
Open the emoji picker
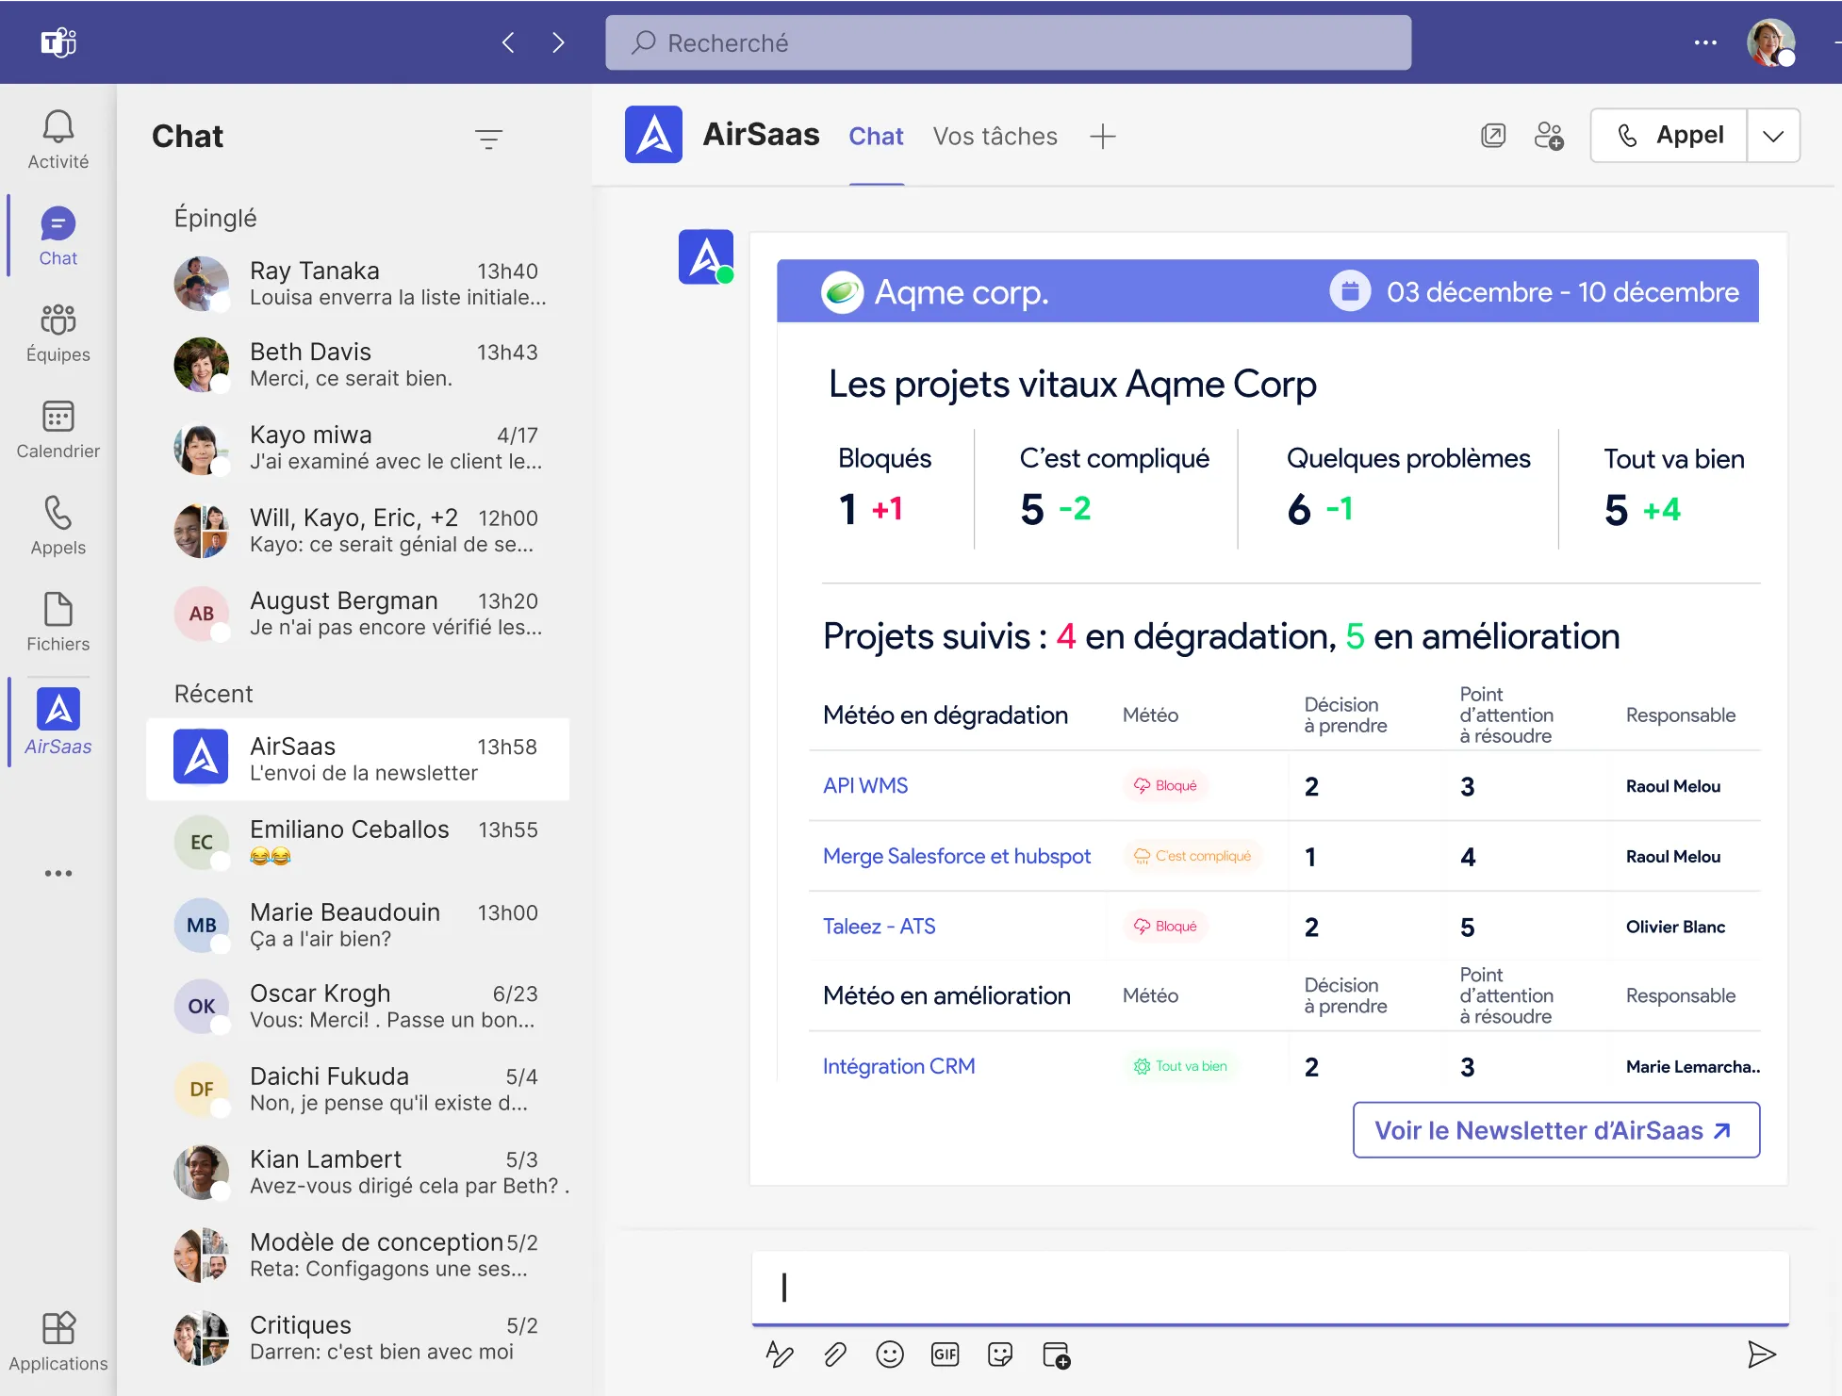point(889,1355)
